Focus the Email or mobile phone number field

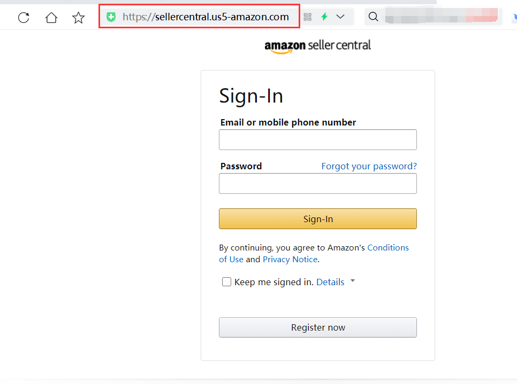[318, 140]
